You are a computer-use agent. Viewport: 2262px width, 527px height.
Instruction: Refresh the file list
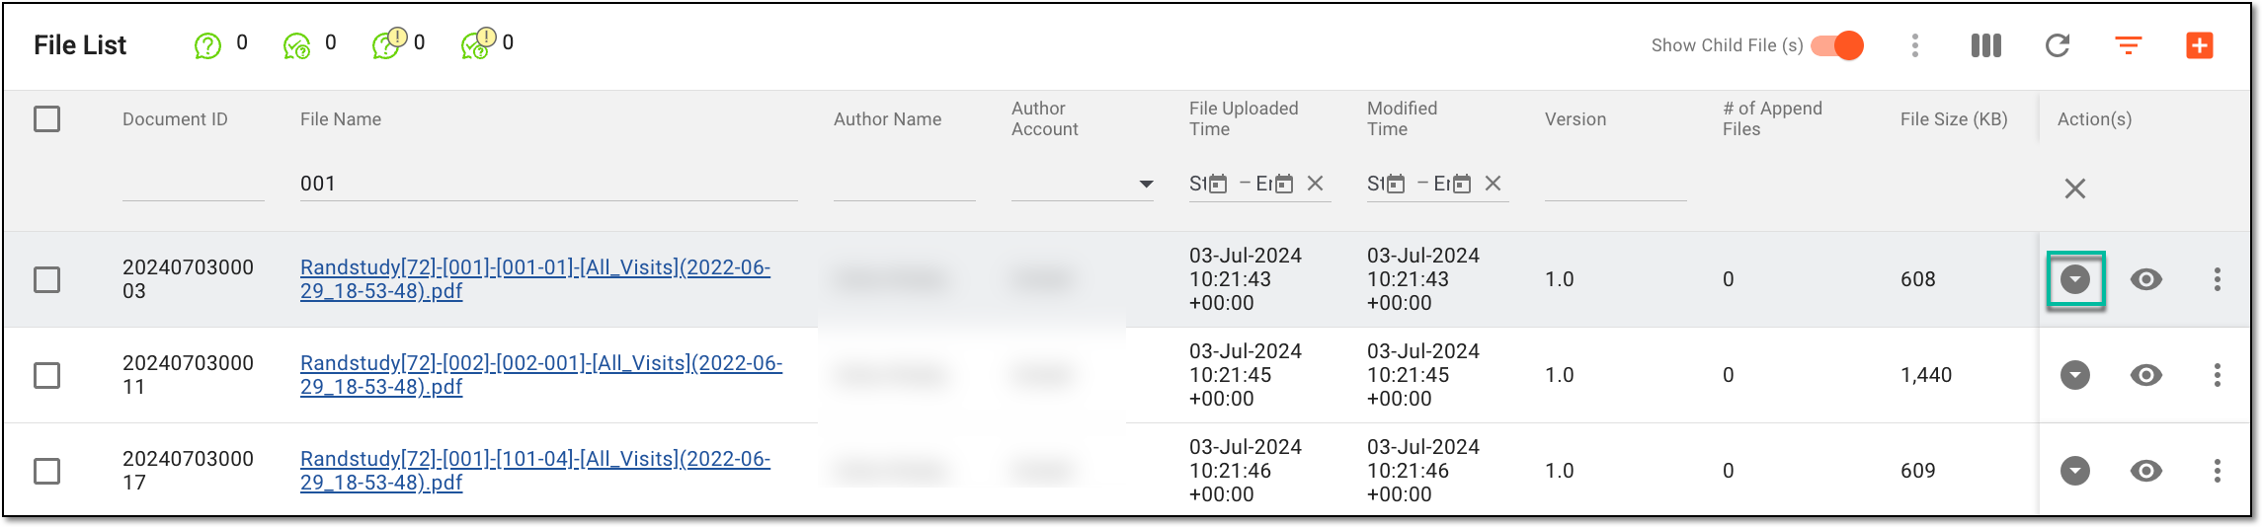click(x=2058, y=45)
